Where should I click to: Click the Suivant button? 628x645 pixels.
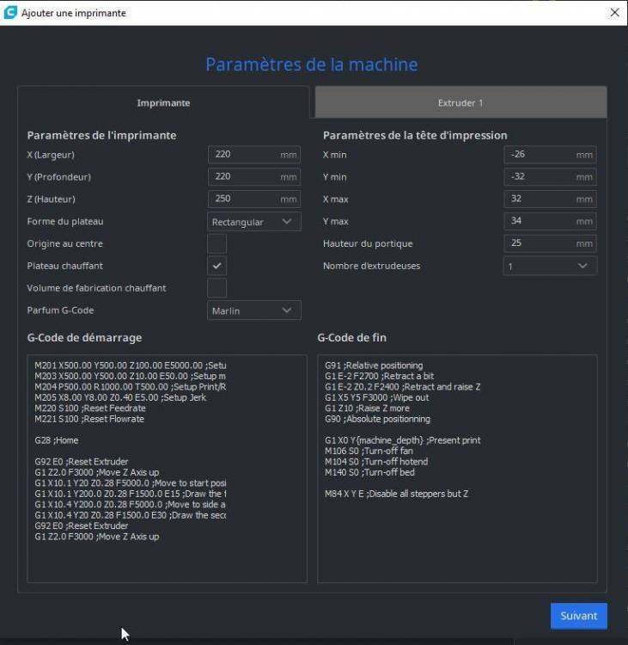(579, 616)
